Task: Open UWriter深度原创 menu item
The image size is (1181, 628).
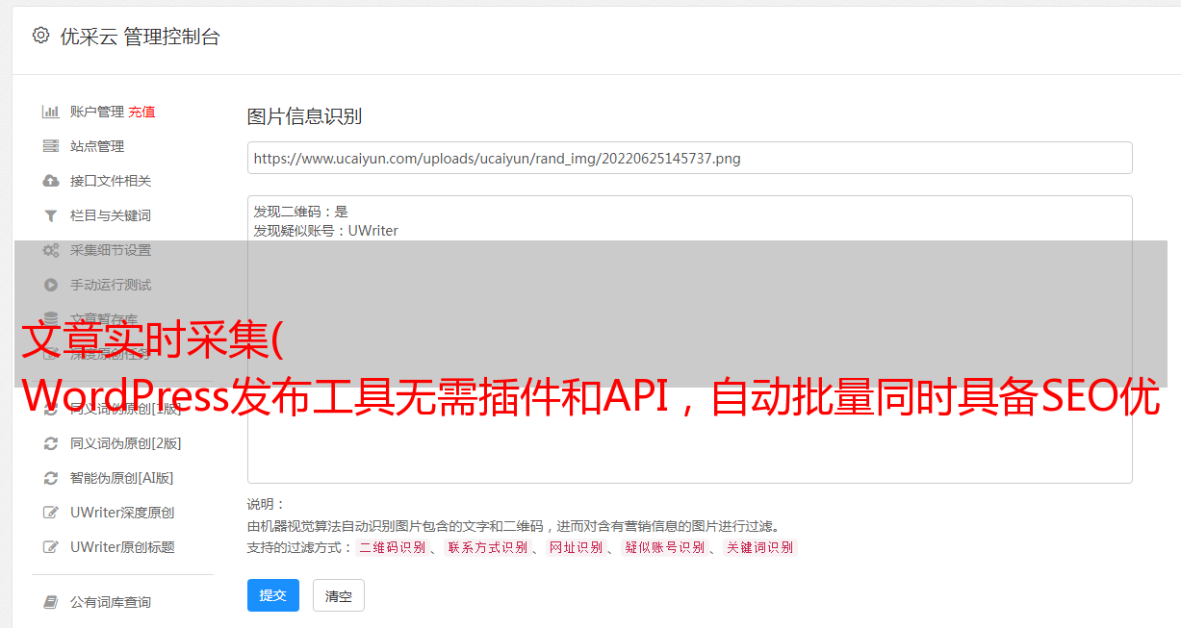Action: tap(122, 513)
